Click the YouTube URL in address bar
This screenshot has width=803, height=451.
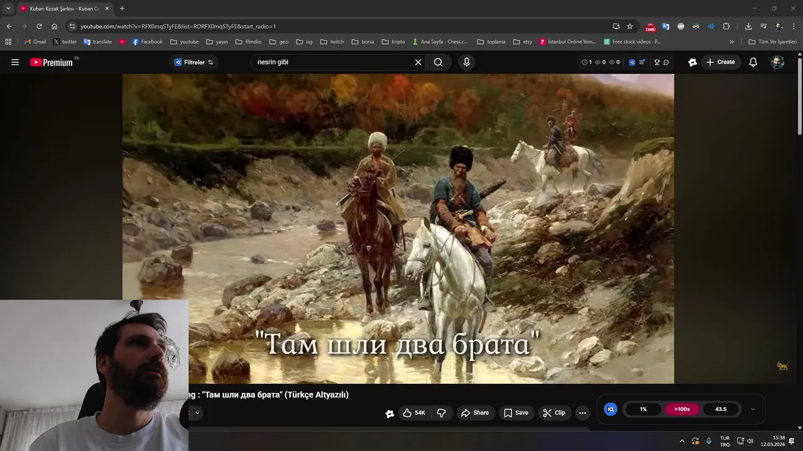click(x=178, y=26)
